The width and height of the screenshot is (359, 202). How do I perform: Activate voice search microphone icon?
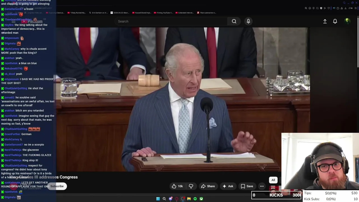tap(248, 21)
